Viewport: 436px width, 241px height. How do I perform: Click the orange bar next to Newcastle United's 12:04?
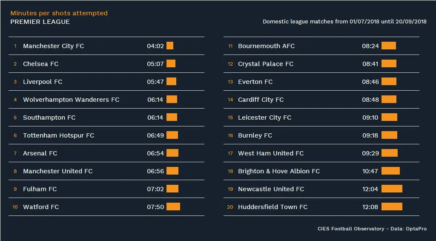point(392,189)
